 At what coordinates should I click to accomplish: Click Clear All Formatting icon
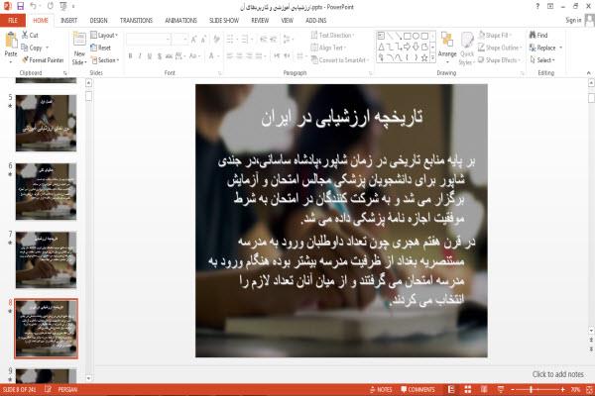point(216,39)
